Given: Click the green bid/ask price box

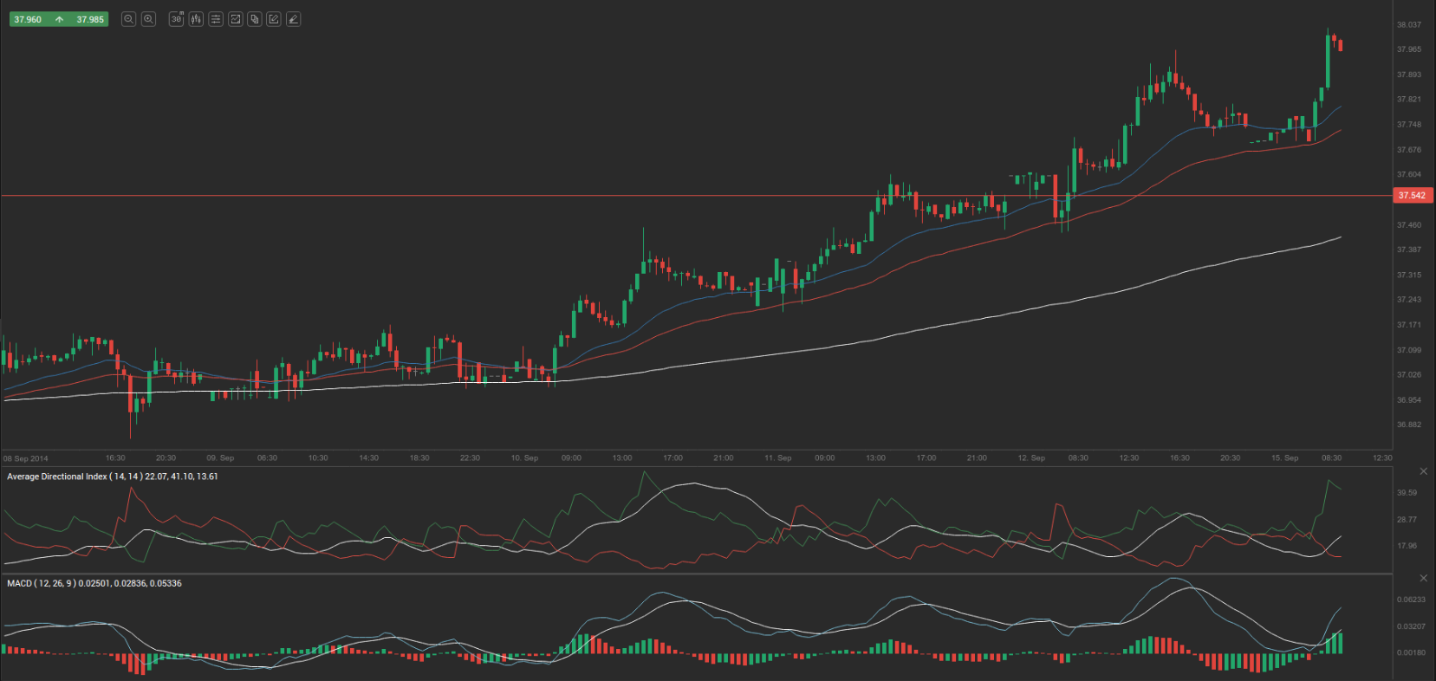Looking at the screenshot, I should coord(58,19).
